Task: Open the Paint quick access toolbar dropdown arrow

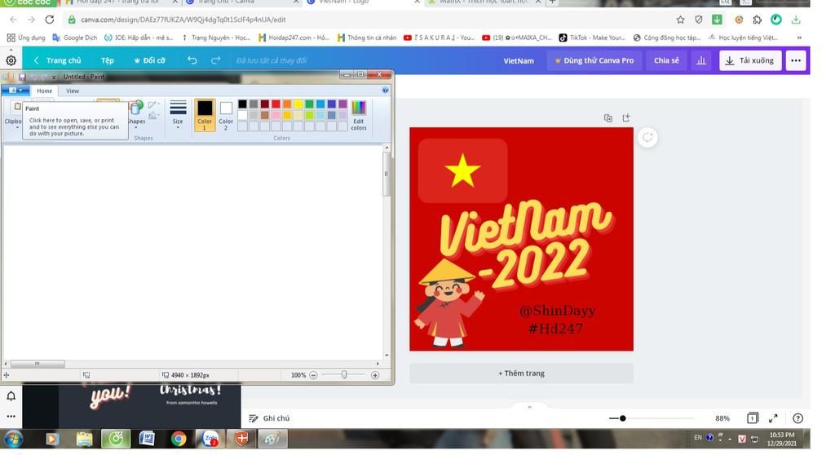Action: [54, 77]
